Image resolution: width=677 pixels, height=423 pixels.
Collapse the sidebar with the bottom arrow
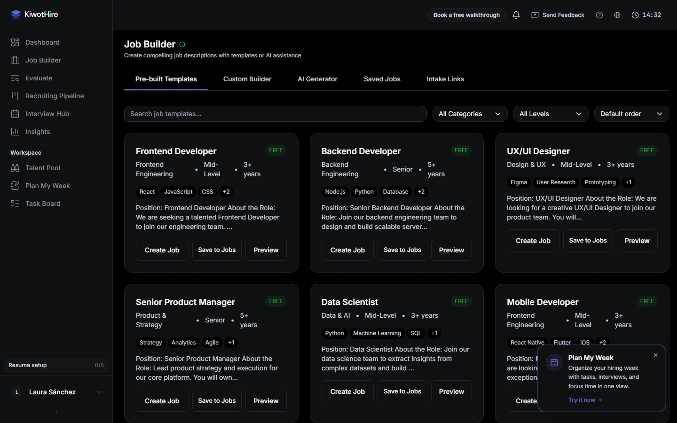(56, 412)
